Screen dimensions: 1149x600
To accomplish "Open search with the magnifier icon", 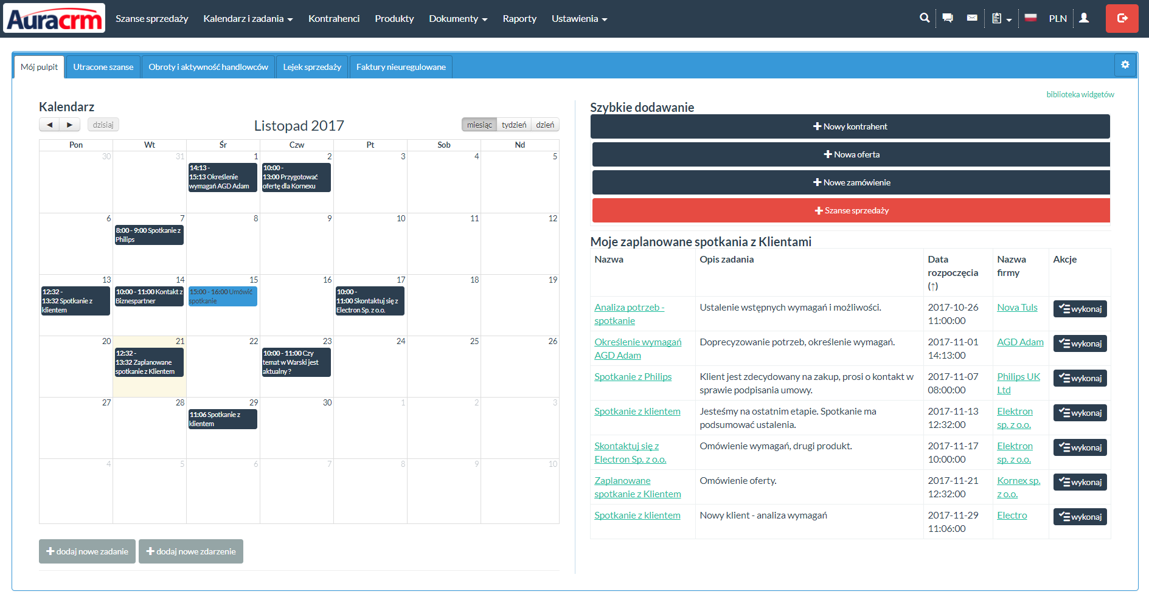I will point(924,18).
